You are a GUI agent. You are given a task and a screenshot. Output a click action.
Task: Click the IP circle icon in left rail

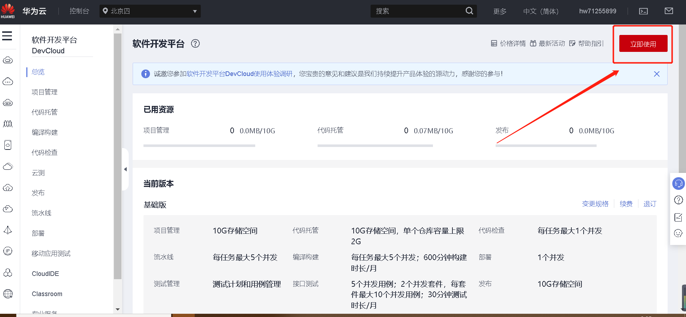8,251
